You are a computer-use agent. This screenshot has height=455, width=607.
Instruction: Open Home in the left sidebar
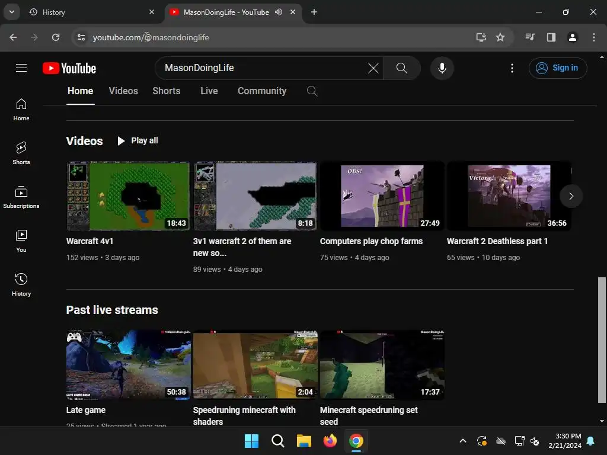pos(21,110)
